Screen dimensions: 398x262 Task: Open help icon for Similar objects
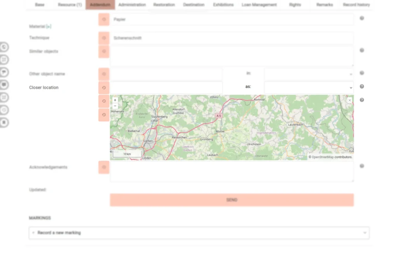362,50
